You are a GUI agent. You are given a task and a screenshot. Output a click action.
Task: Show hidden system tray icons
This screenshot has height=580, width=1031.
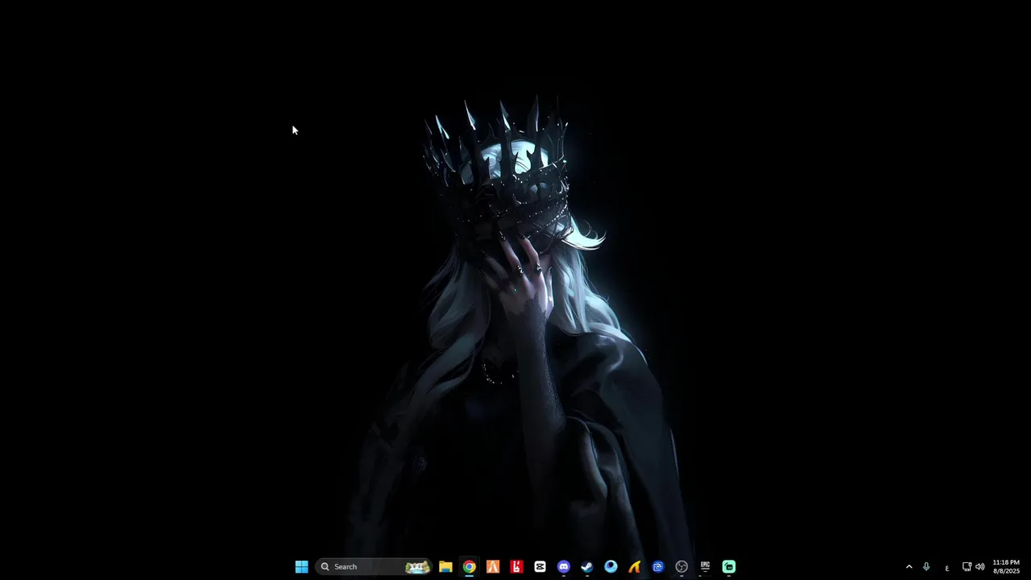(x=909, y=566)
